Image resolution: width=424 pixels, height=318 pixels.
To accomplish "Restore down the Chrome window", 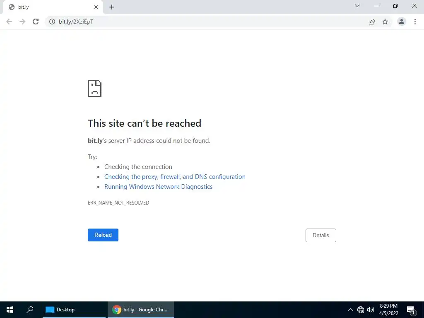I will (x=395, y=6).
